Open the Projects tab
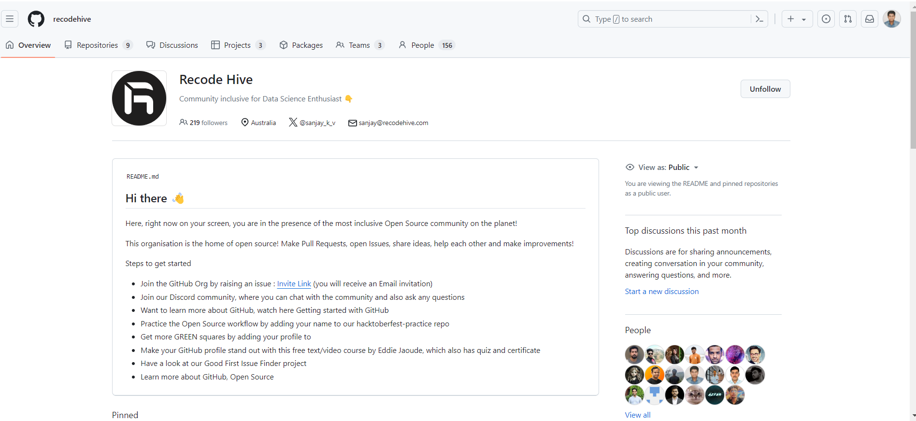 [239, 45]
